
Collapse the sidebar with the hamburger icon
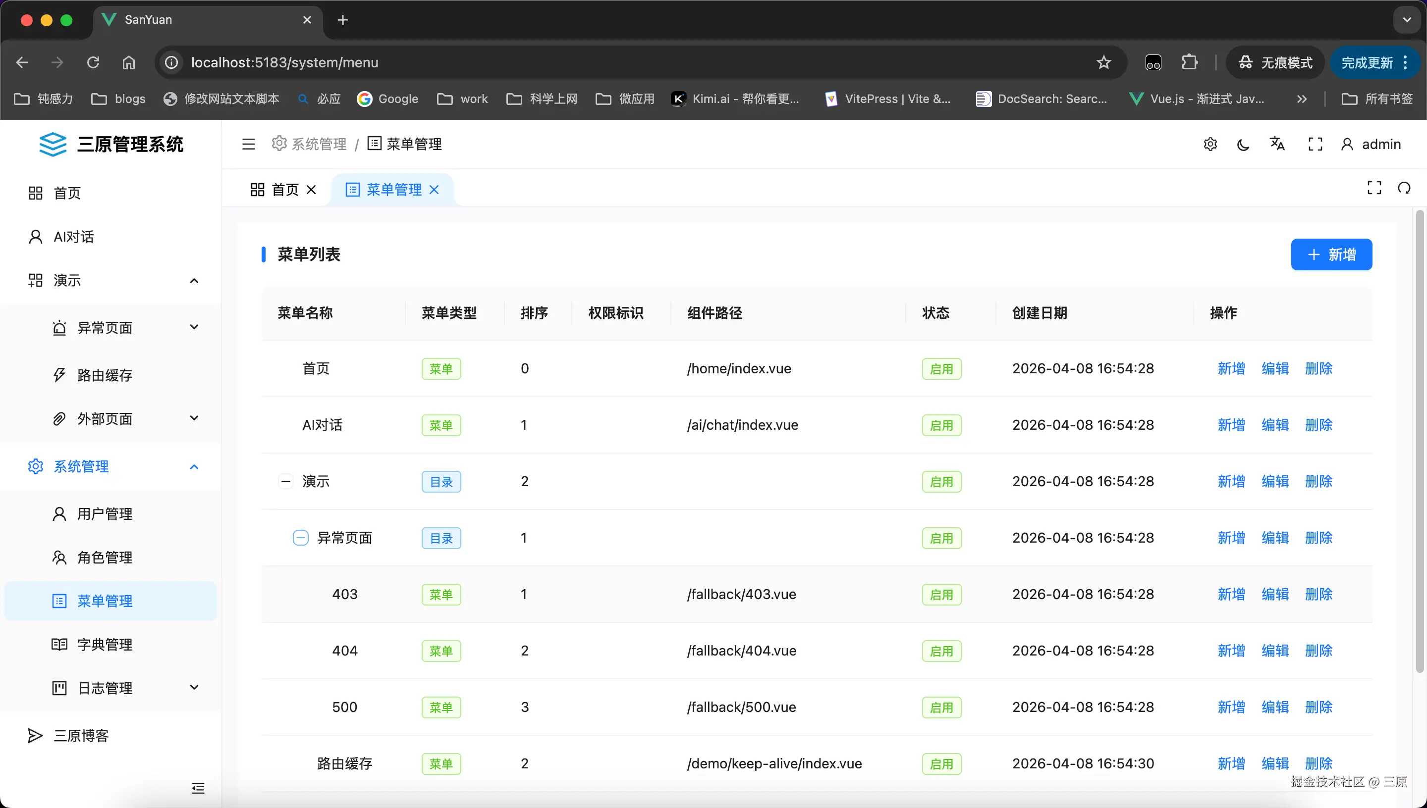[x=248, y=144]
